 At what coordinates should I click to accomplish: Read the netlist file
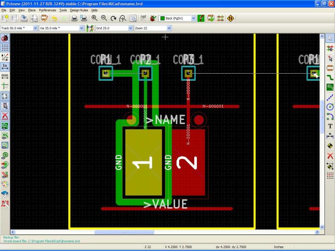143,18
